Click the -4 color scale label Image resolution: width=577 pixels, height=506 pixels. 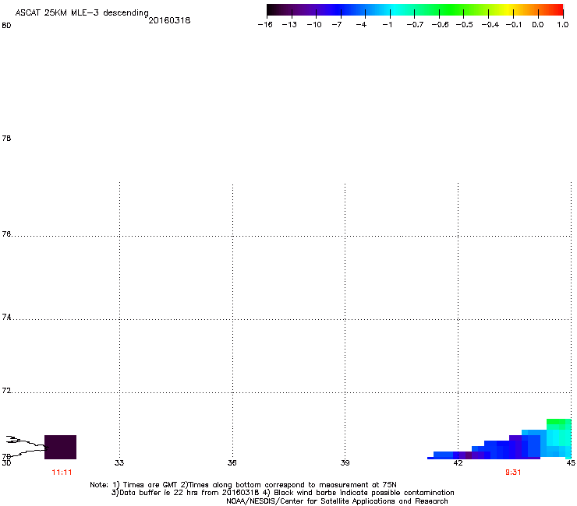361,25
